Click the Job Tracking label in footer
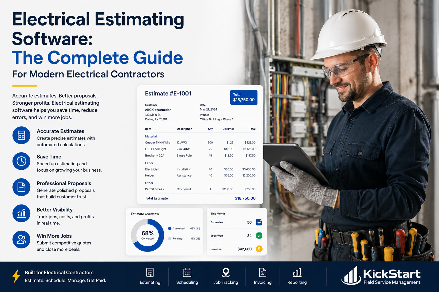This screenshot has width=439, height=292. coord(226,282)
